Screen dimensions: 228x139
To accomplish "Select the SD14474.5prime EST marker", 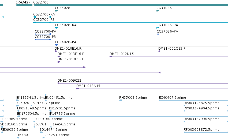I will [41, 132].
